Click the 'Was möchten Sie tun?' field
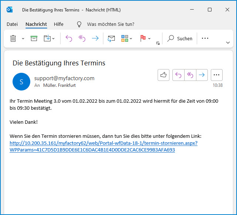This screenshot has height=215, width=237. pos(111,24)
